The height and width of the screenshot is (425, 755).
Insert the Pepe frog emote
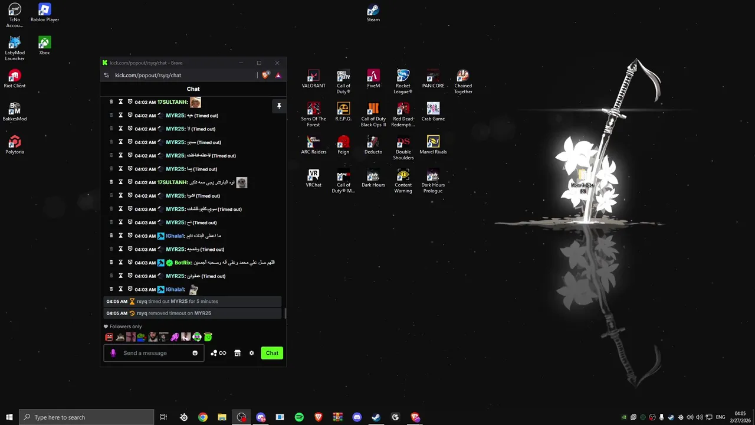coord(142,337)
